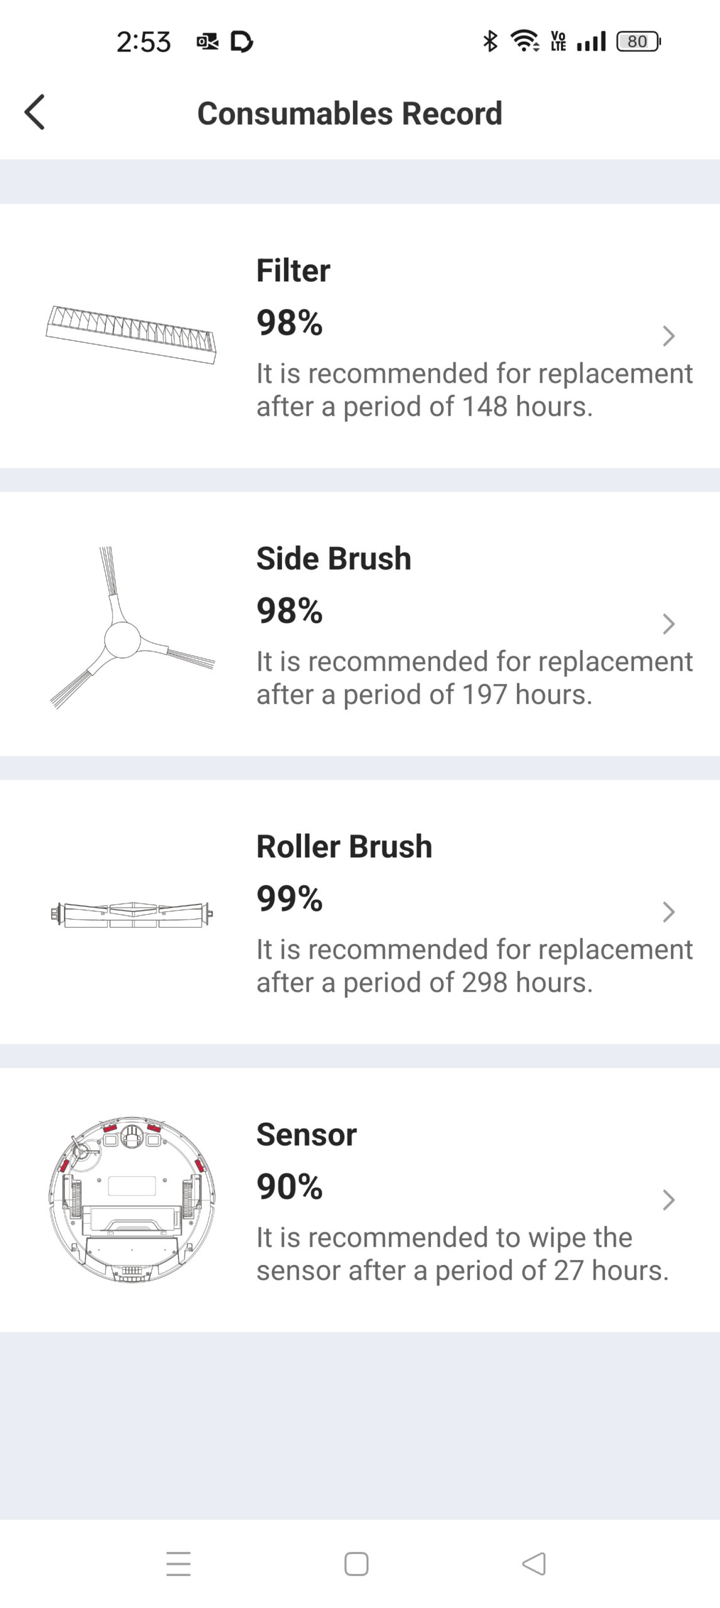Go back using the top-left arrow
The height and width of the screenshot is (1608, 720).
(x=35, y=112)
